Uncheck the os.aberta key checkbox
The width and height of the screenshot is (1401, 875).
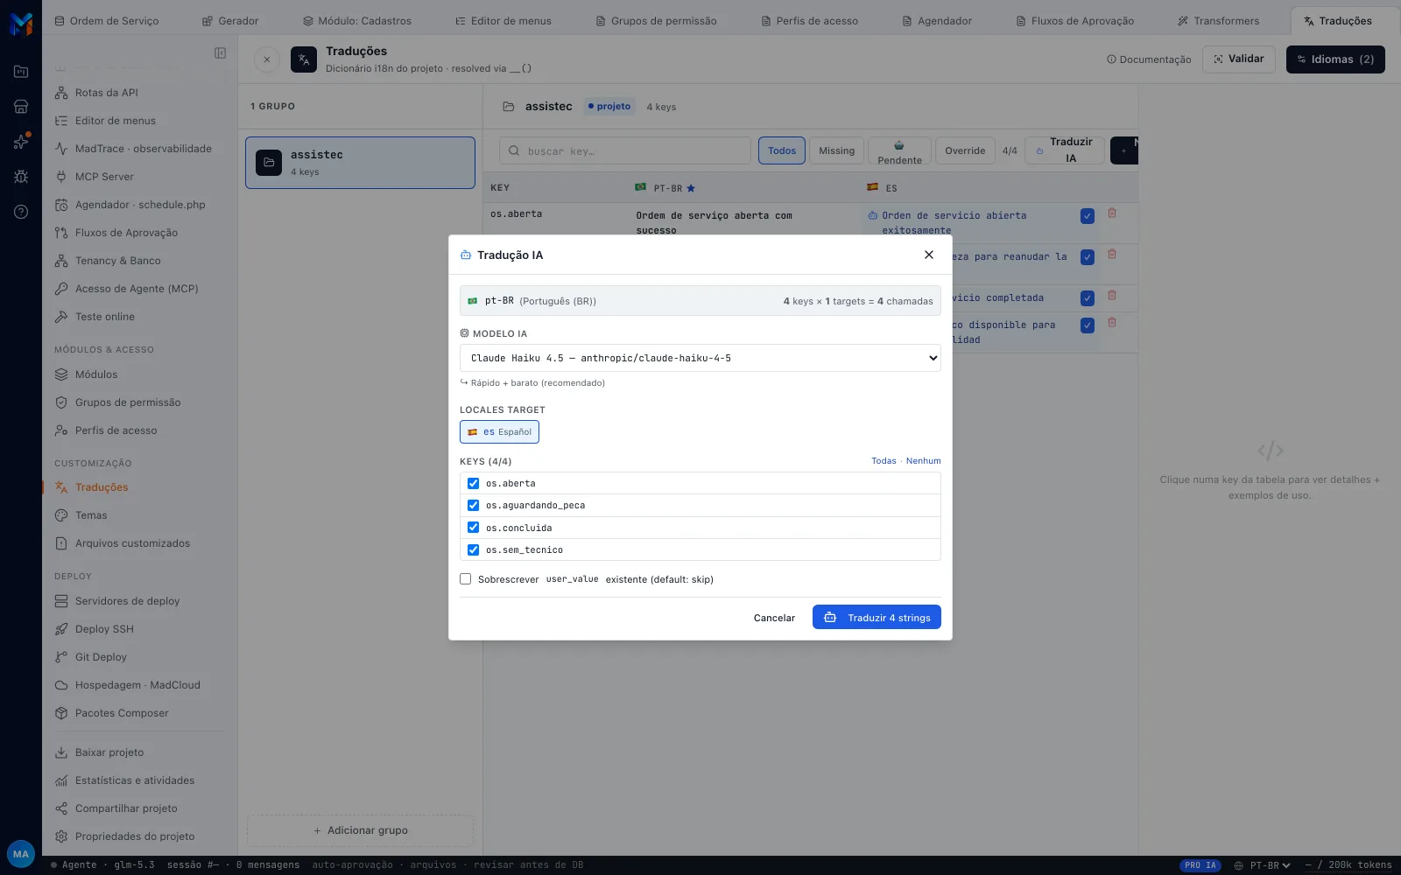tap(473, 483)
